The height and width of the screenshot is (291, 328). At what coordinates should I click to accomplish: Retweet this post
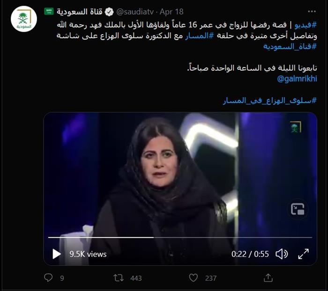119,278
